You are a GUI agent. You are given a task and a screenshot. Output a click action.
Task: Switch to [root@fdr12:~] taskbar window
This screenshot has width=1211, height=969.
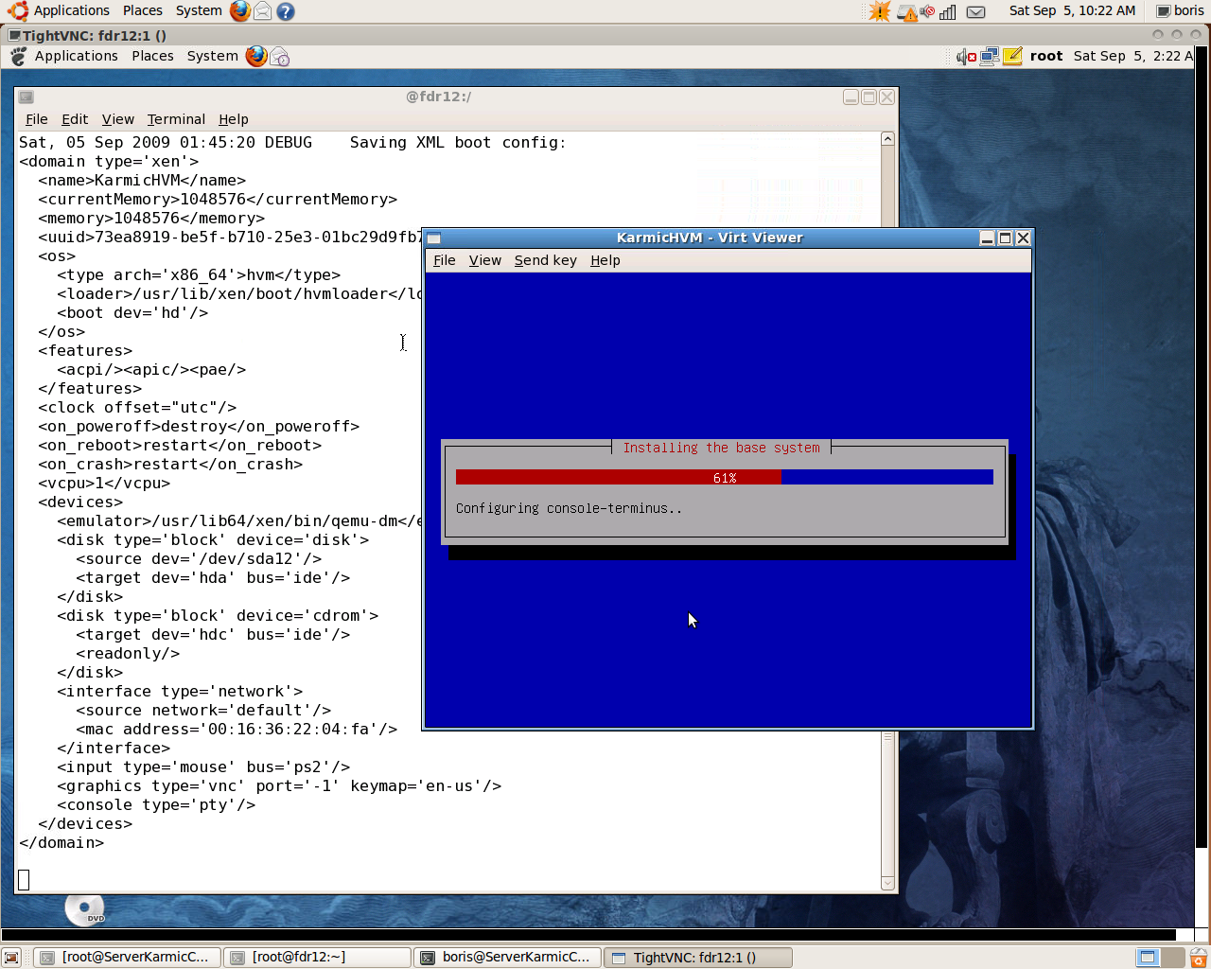tap(317, 958)
